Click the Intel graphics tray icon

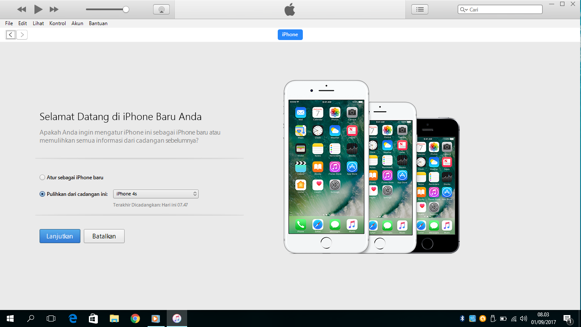(473, 318)
